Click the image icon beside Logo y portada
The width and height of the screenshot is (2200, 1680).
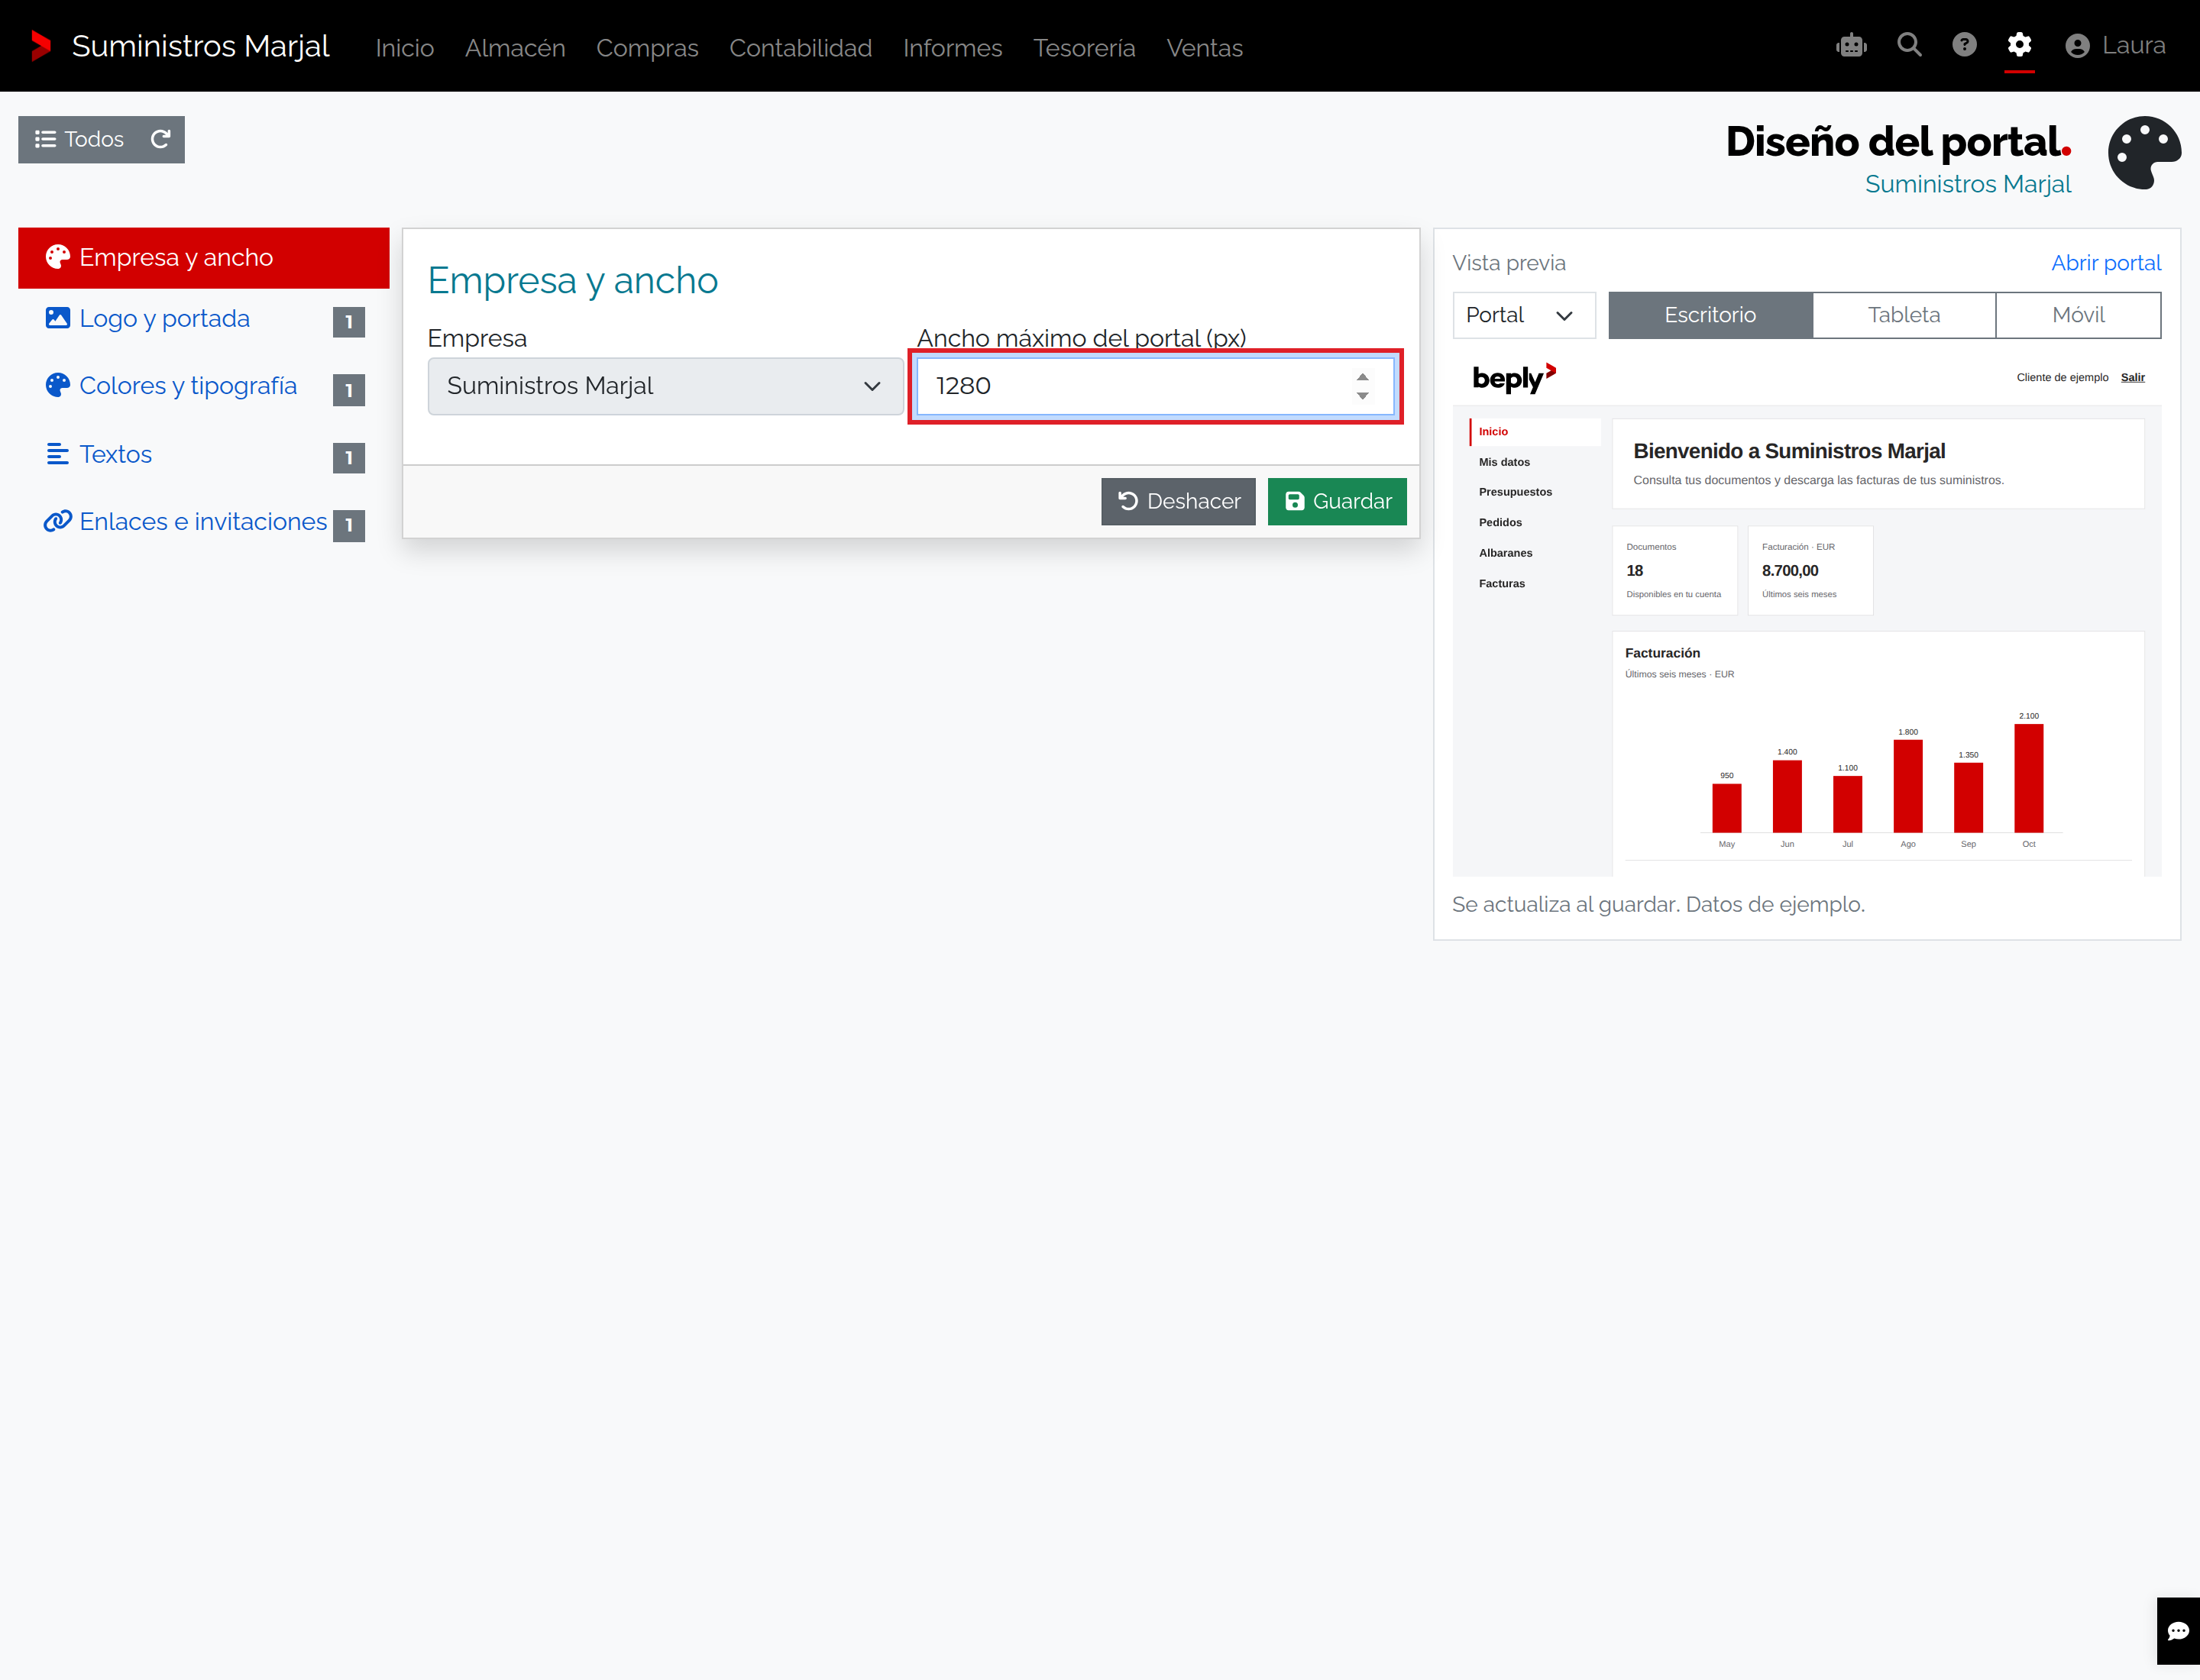pos(58,318)
